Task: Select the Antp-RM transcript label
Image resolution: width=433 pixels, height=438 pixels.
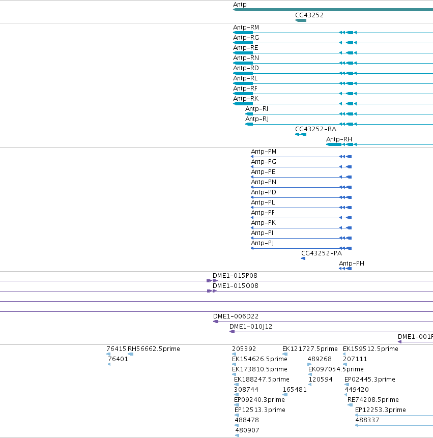Action: 246,27
